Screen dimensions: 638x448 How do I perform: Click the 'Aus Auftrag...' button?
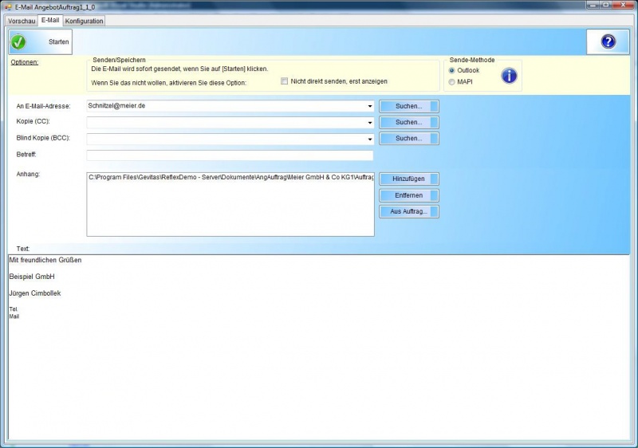(408, 211)
